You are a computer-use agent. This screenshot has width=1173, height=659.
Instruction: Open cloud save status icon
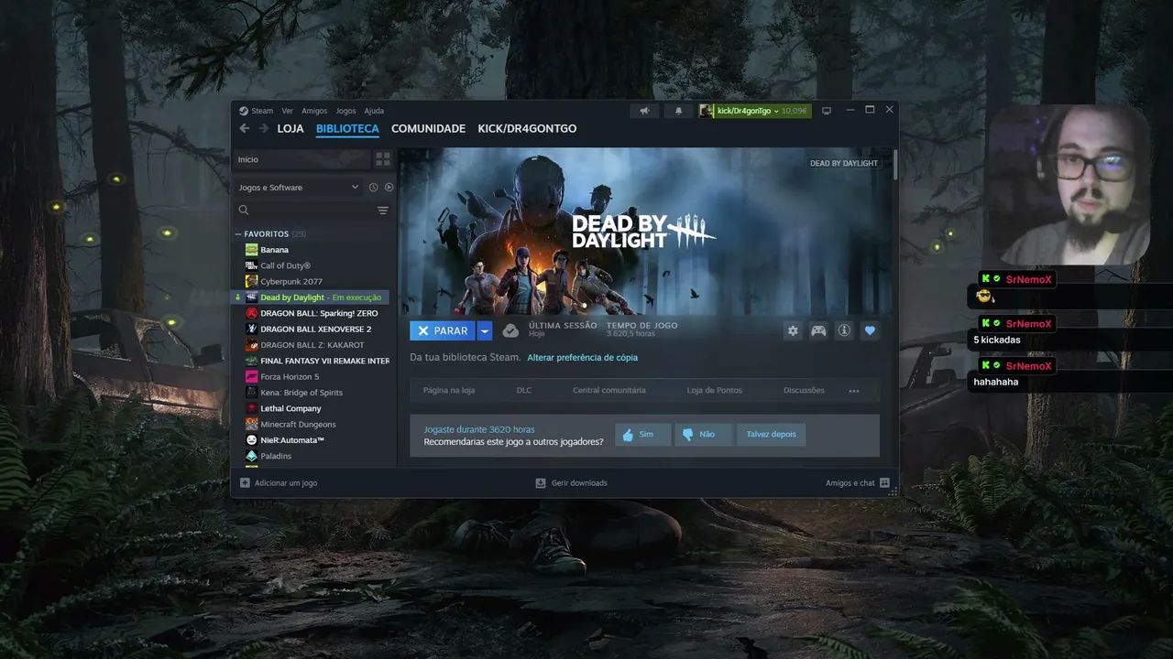click(x=510, y=330)
